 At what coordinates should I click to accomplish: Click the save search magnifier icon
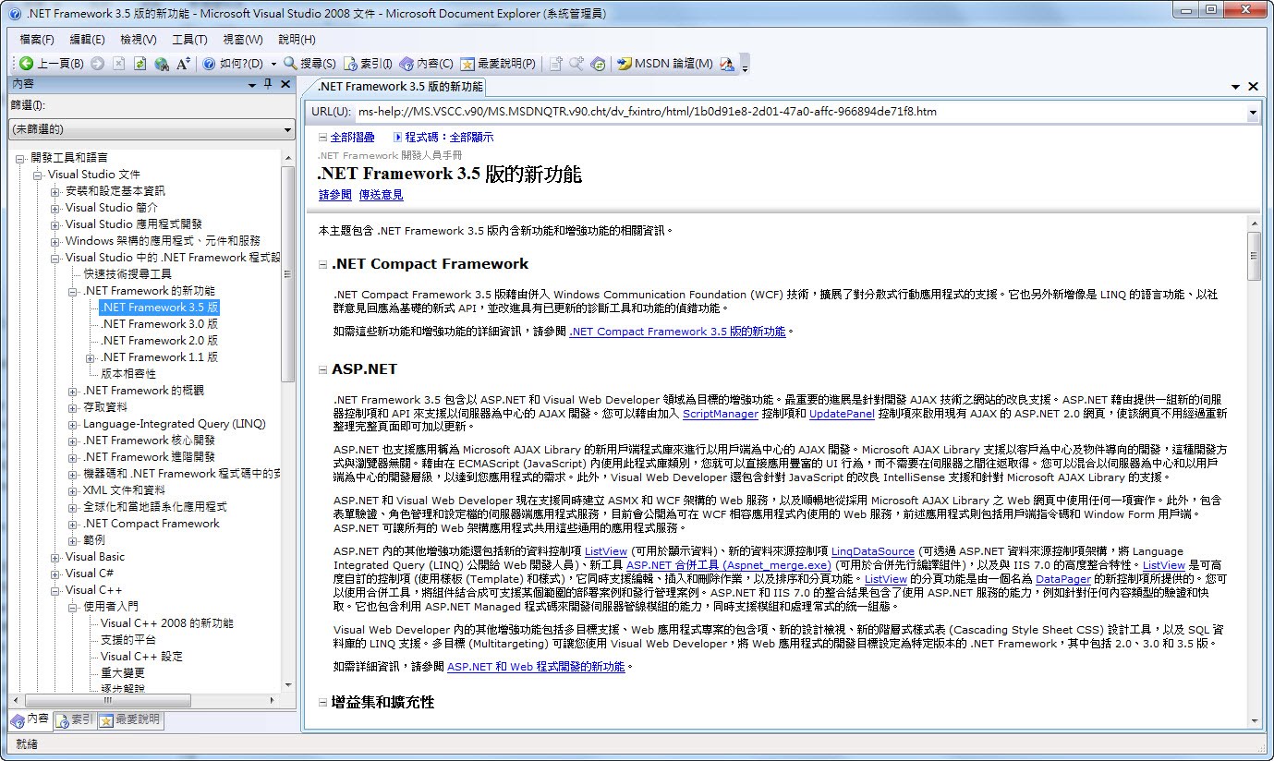coord(576,64)
